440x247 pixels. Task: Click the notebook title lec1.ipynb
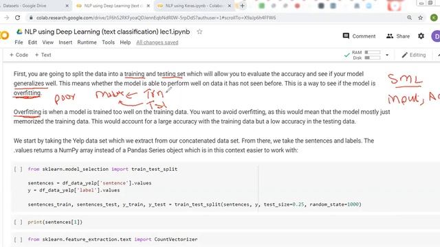(x=107, y=32)
